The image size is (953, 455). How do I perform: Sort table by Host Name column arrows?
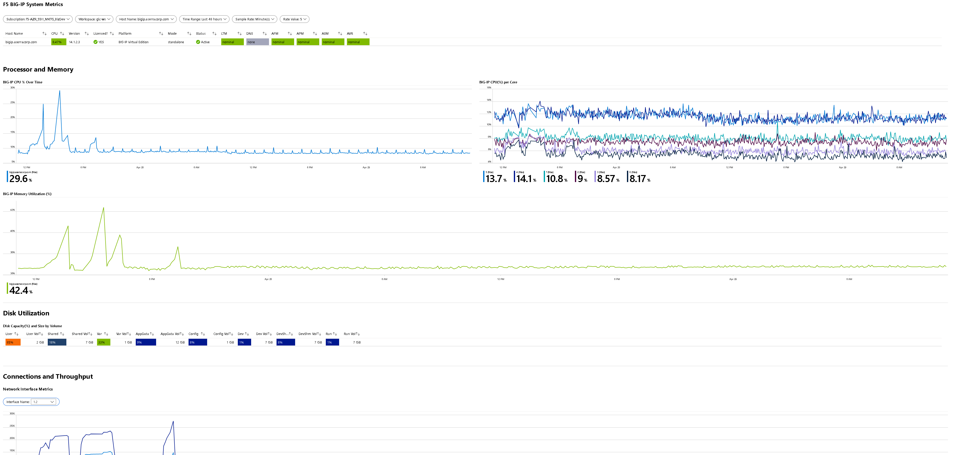(44, 34)
